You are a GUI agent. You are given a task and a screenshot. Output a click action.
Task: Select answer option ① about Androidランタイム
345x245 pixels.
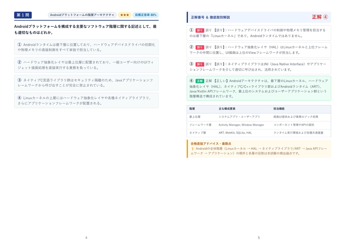86,47
